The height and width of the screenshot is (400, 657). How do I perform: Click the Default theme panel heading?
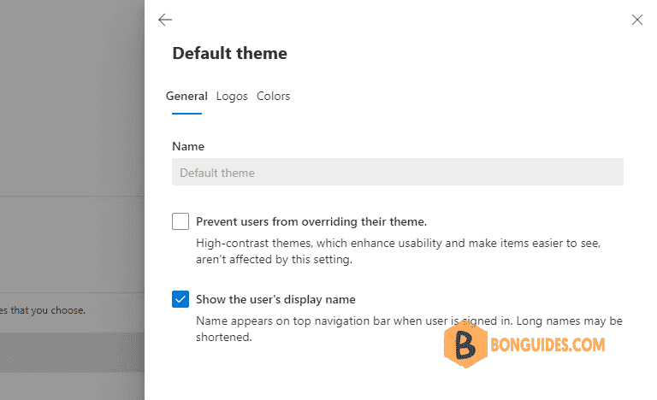[x=229, y=53]
